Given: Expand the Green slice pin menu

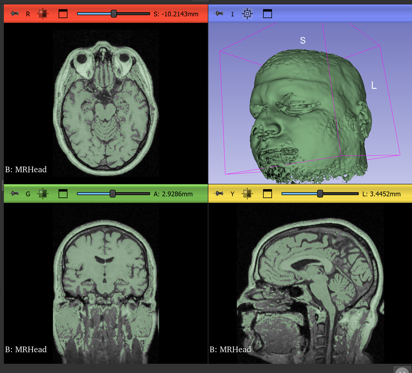Looking at the screenshot, I should [x=14, y=194].
